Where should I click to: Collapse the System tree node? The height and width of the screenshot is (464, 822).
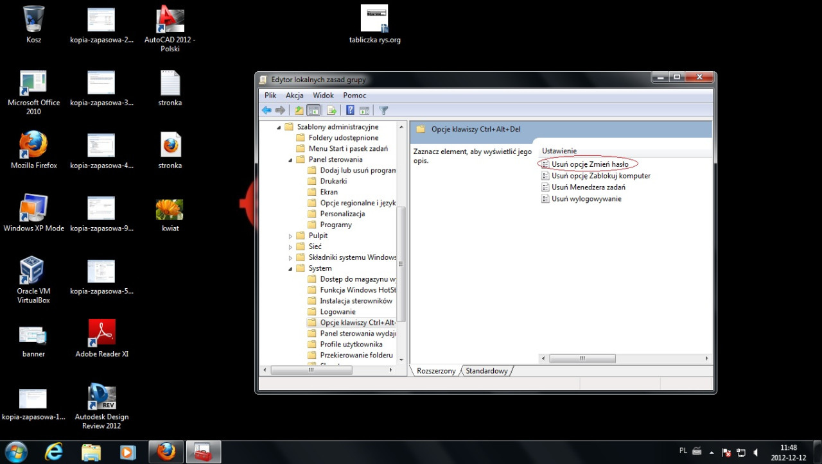click(x=290, y=268)
